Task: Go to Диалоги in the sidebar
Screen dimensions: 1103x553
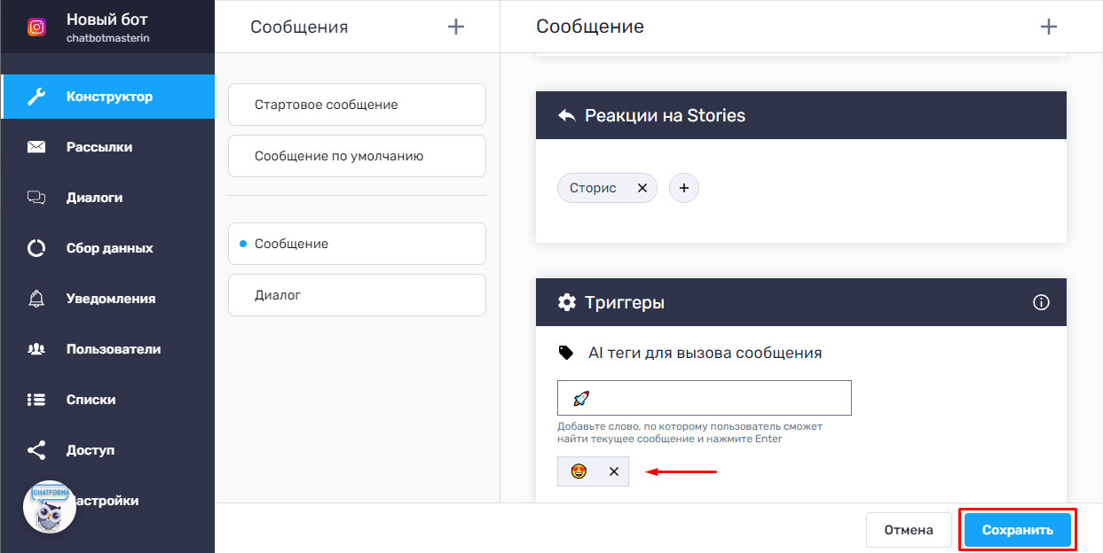Action: pos(94,198)
